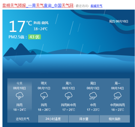Click the 08月14日 date in the forecast

tap(118, 88)
